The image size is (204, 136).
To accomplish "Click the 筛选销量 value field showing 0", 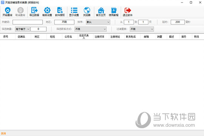I will pyautogui.click(x=39, y=29).
